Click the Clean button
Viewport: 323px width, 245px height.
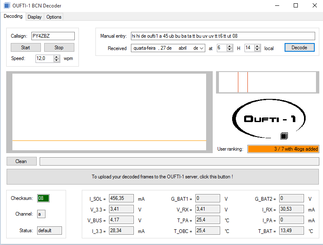click(21, 161)
